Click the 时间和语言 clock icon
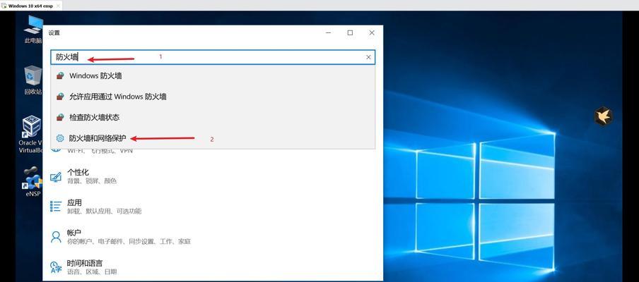 click(x=55, y=267)
